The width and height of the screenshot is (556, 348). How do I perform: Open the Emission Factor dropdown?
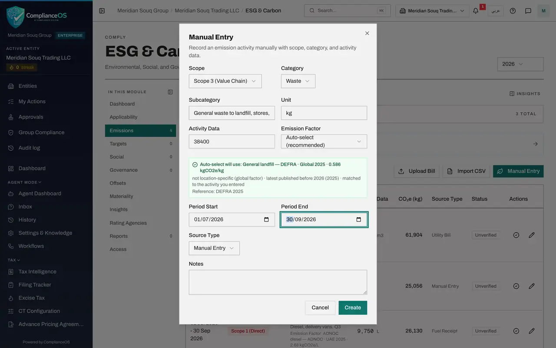(x=324, y=141)
